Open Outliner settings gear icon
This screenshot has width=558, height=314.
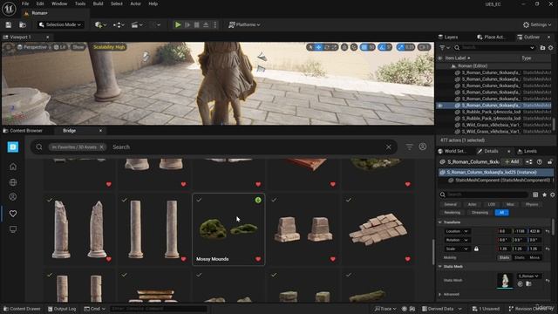pyautogui.click(x=550, y=47)
